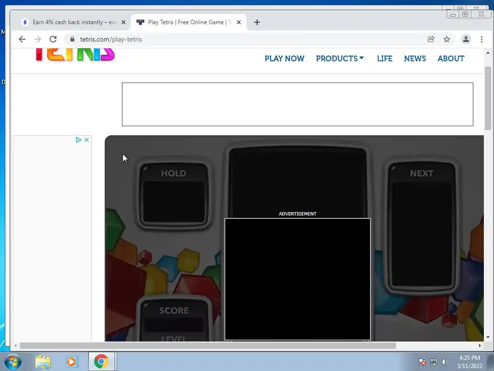Click the vertical scrollbar thumb
Viewport: 494px width, 371px height.
coord(488,98)
